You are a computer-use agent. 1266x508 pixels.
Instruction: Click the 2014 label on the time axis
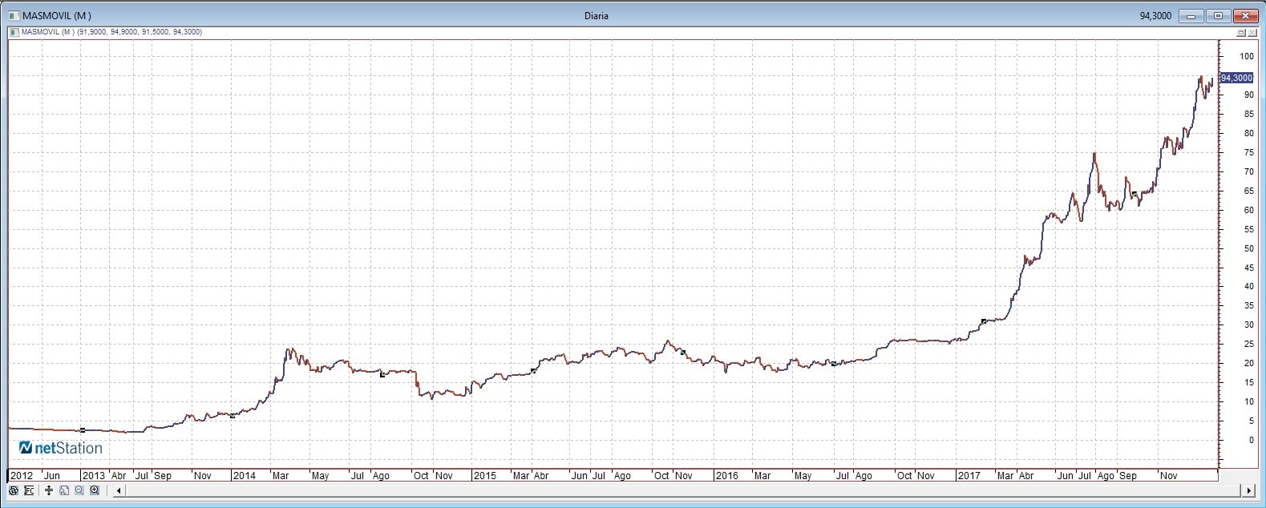(244, 476)
